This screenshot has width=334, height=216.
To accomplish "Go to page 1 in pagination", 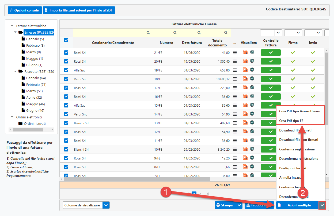I will pyautogui.click(x=194, y=193).
